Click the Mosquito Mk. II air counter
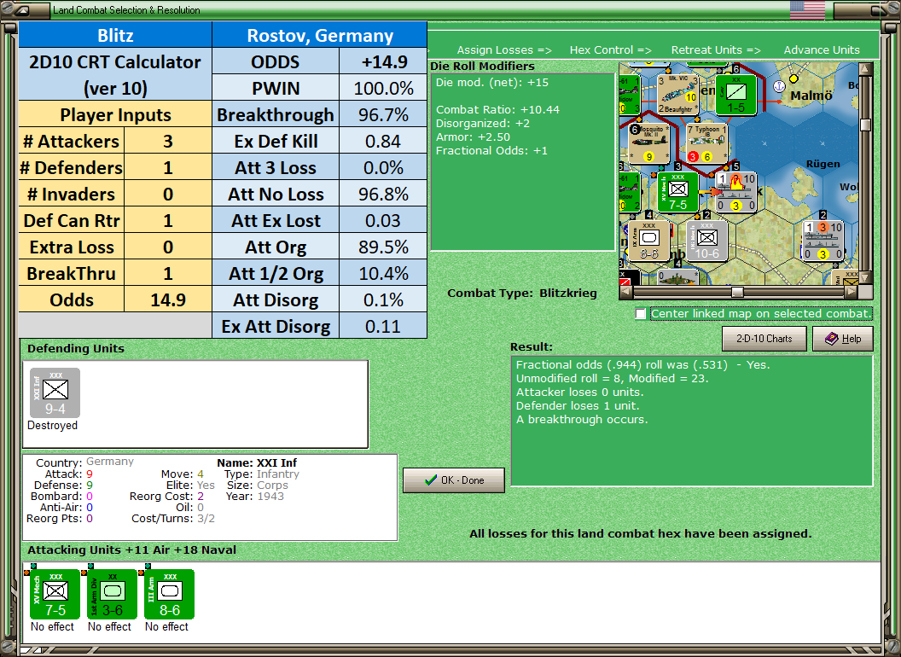Viewport: 901px width, 657px height. point(648,143)
